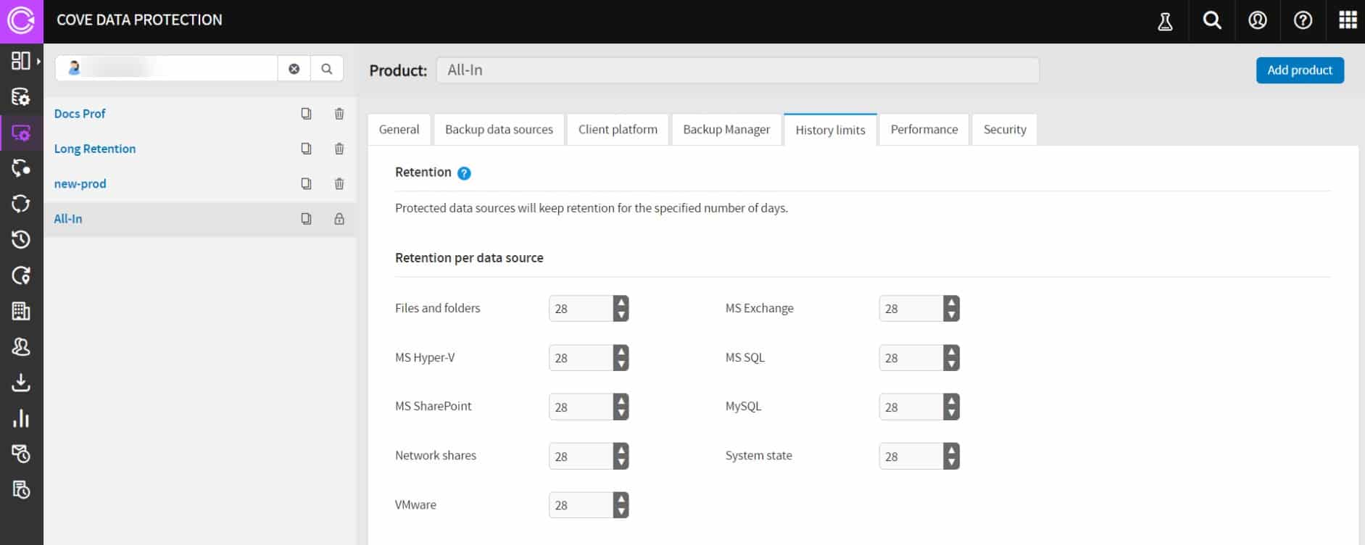The width and height of the screenshot is (1365, 545).
Task: Open the download sidebar icon
Action: pyautogui.click(x=21, y=382)
